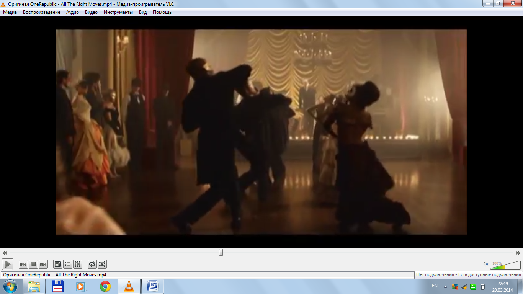This screenshot has width=523, height=294.
Task: Switch to VLC taskbar button
Action: pos(129,286)
